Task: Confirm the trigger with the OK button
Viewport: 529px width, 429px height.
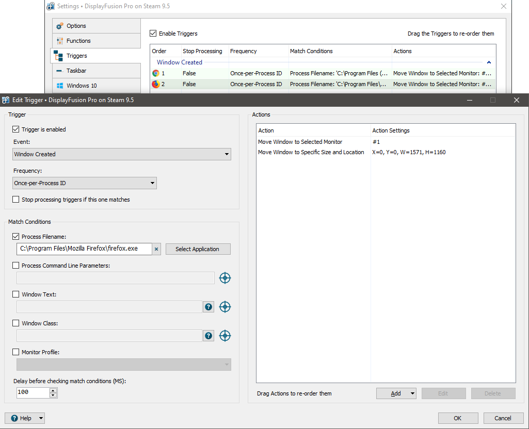Action: (458, 418)
